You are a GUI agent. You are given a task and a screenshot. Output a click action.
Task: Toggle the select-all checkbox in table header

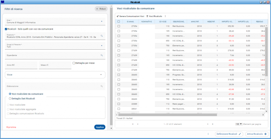coord(118,22)
